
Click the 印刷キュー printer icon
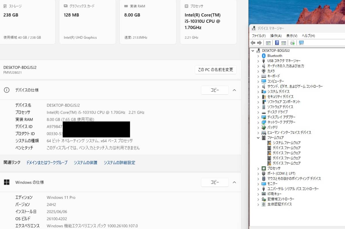264,194
